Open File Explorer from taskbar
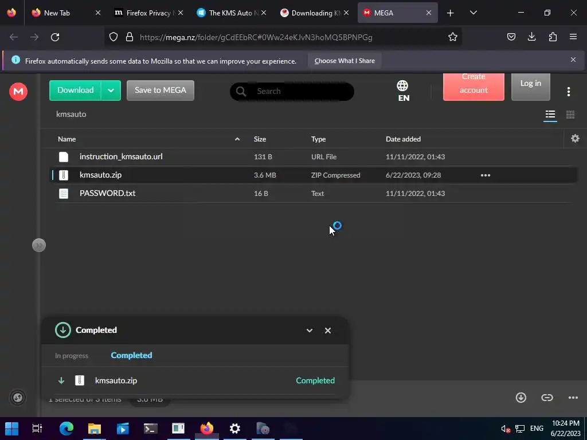 pyautogui.click(x=95, y=429)
